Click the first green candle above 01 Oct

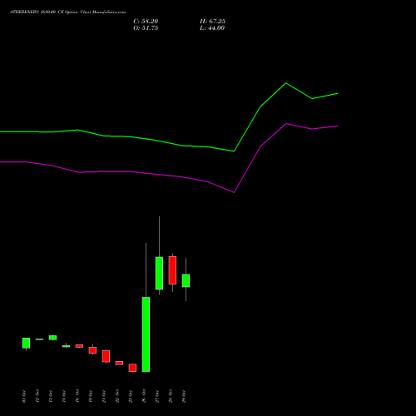[x=26, y=343]
